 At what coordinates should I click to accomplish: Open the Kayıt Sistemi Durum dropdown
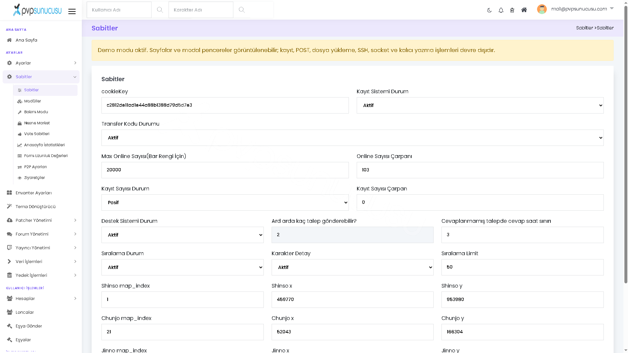[480, 105]
